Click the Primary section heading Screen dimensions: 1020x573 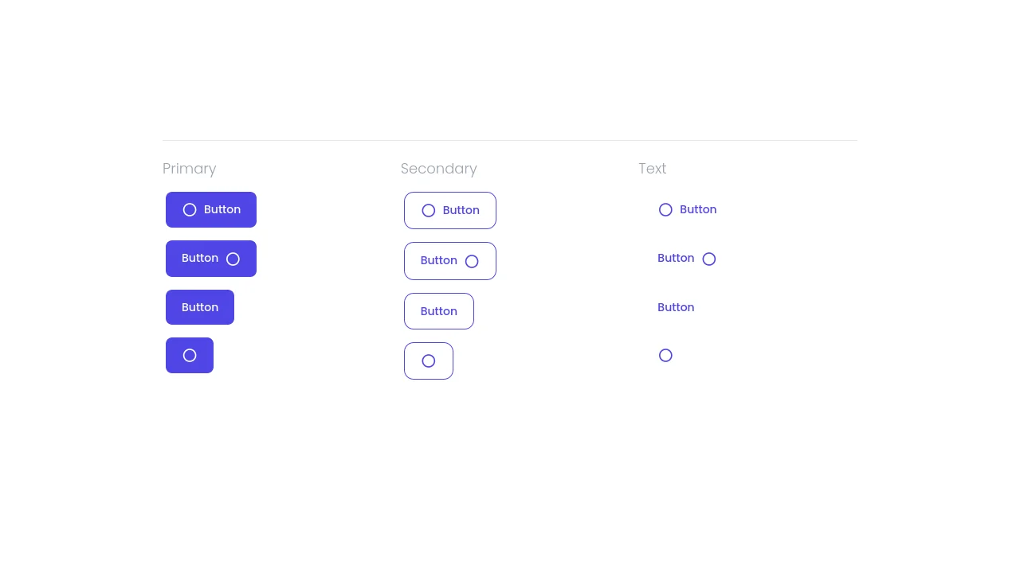pyautogui.click(x=190, y=169)
